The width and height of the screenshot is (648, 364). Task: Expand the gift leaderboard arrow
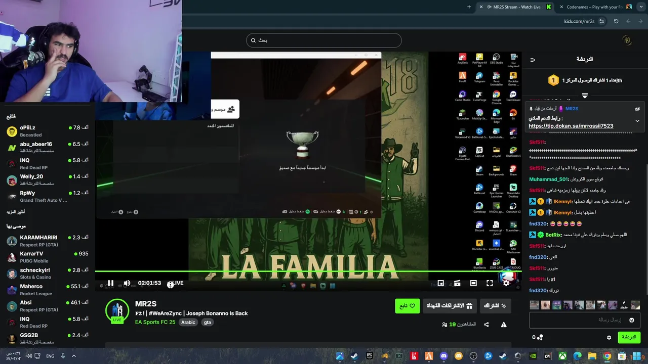[585, 95]
